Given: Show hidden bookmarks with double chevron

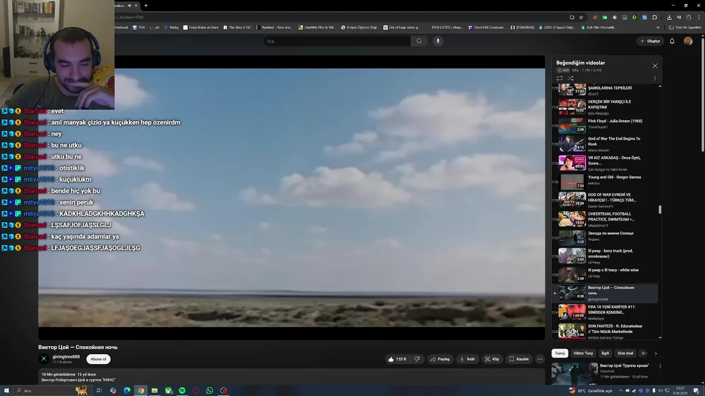Looking at the screenshot, I should (x=658, y=27).
